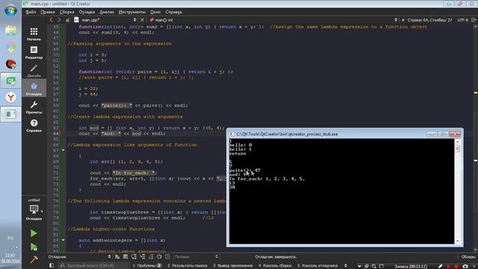The width and height of the screenshot is (478, 269).
Task: Open the Начало (Welcome) mode
Action: (34, 34)
